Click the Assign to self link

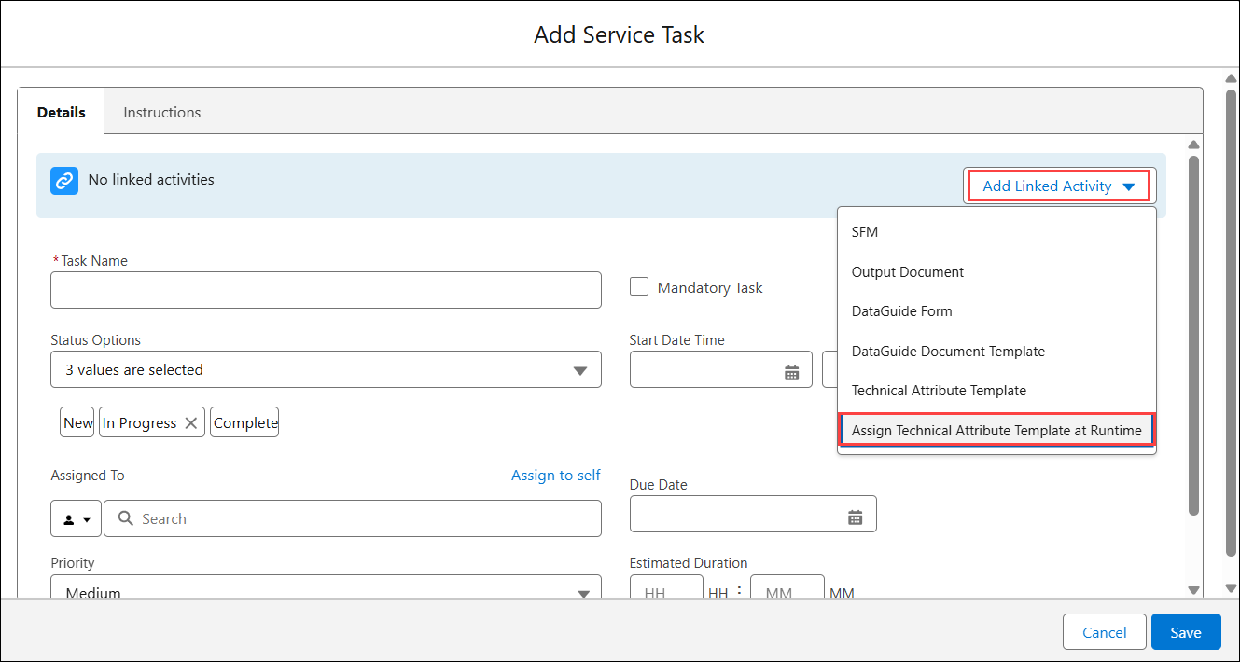pos(556,476)
